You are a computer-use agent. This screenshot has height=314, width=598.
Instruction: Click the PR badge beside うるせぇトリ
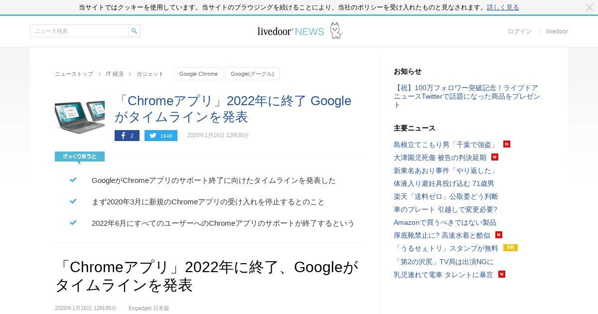[510, 248]
